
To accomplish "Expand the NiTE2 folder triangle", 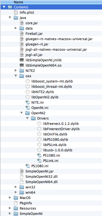I will point(16,71).
